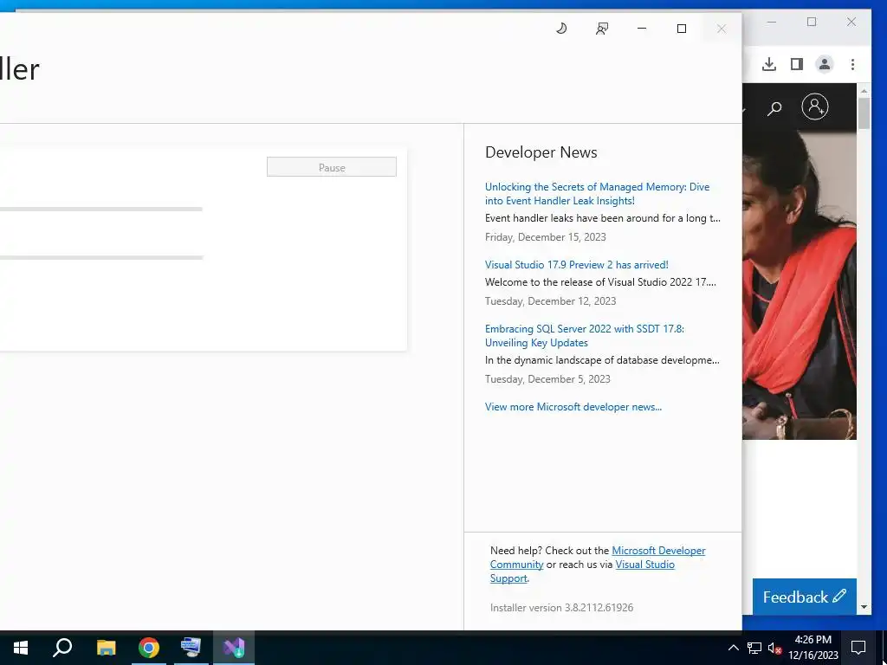The width and height of the screenshot is (887, 665).
Task: Open the Action Center notifications icon
Action: [x=858, y=648]
